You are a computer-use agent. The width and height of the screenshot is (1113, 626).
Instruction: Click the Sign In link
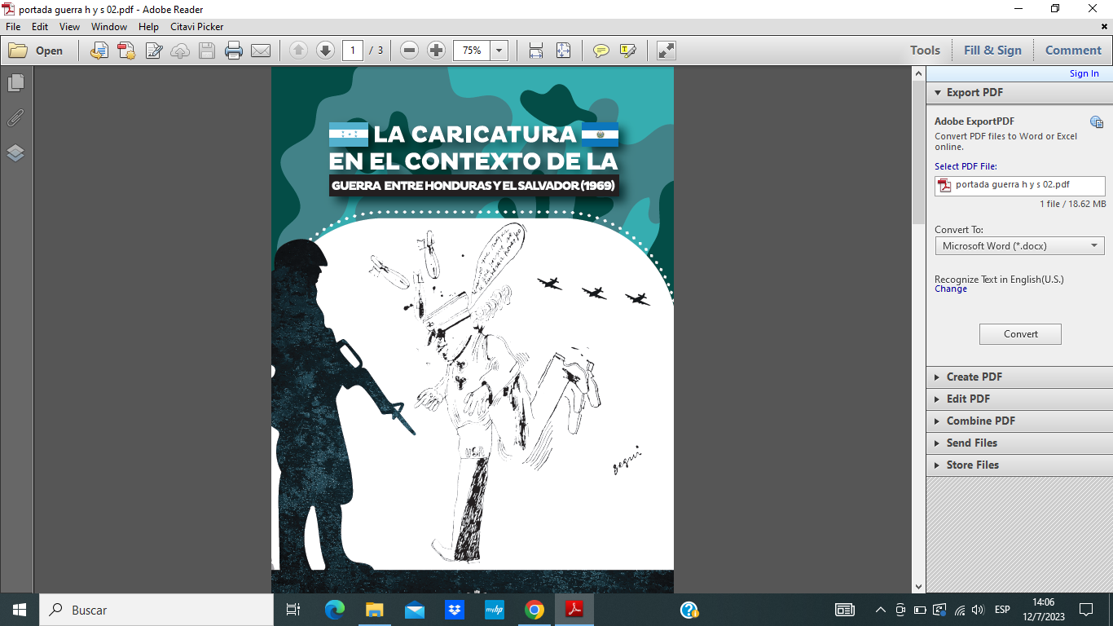click(x=1084, y=73)
